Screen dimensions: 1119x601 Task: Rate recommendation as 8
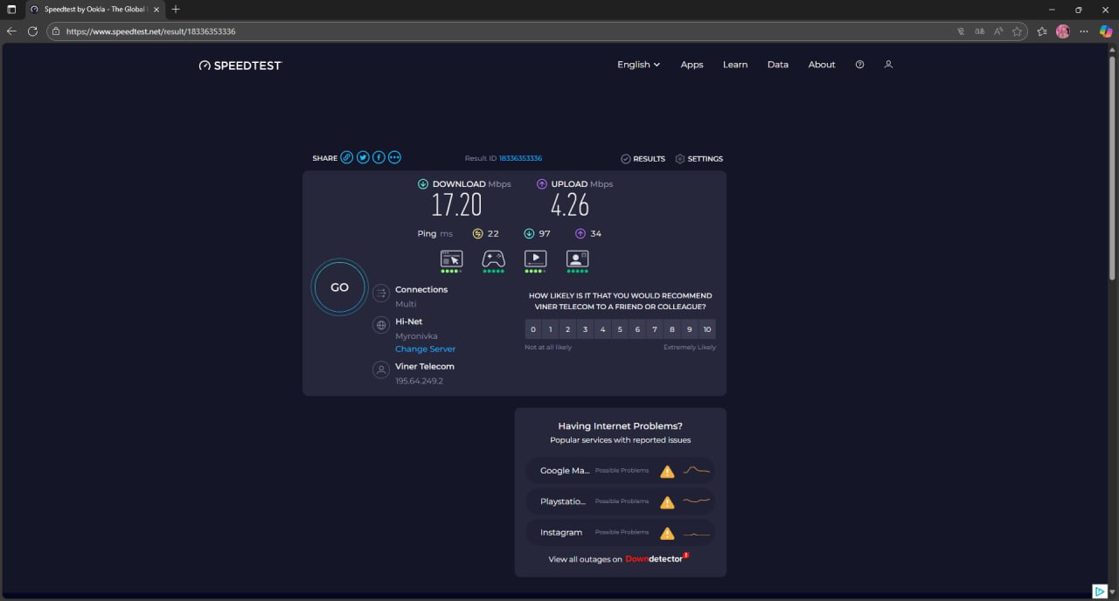(672, 329)
